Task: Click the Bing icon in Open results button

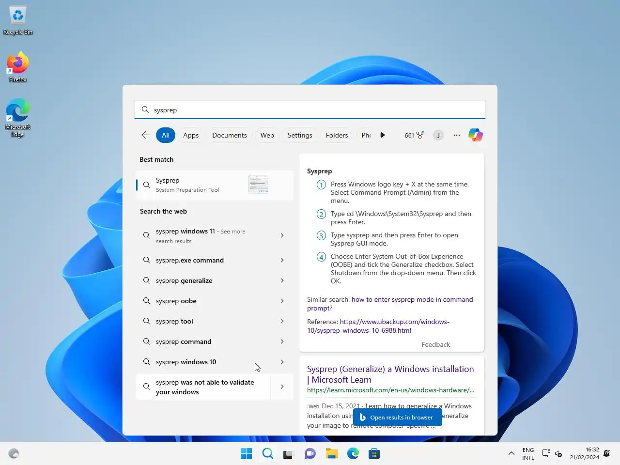Action: point(362,417)
